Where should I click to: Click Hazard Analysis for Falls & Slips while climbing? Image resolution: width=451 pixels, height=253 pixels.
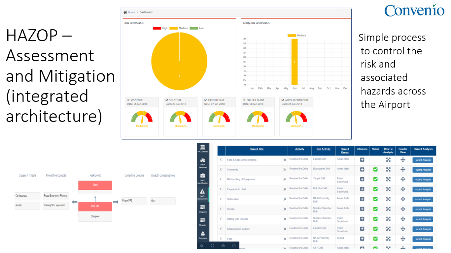coord(423,160)
